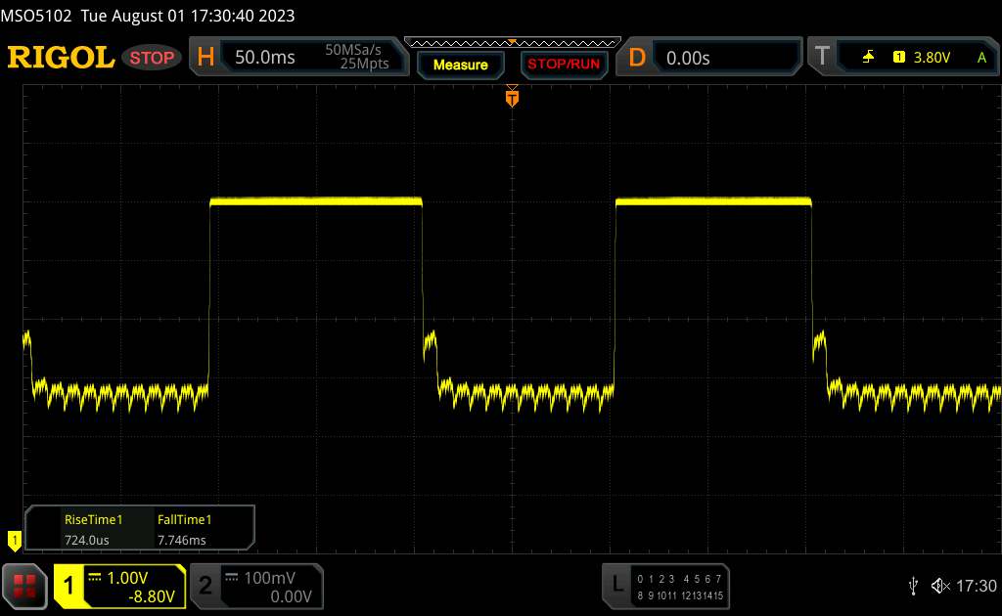This screenshot has height=616, width=1002.
Task: Click the orange trigger position marker
Action: pyautogui.click(x=511, y=97)
